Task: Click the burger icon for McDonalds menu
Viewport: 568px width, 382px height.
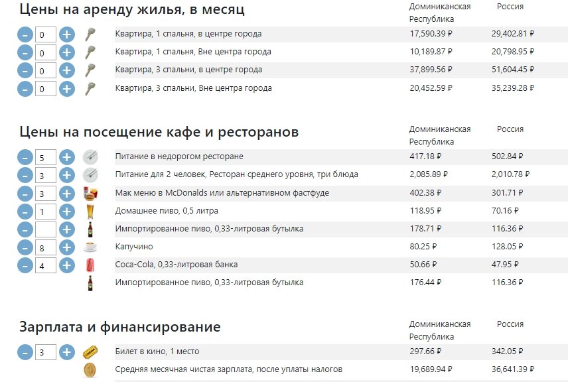Action: 91,194
